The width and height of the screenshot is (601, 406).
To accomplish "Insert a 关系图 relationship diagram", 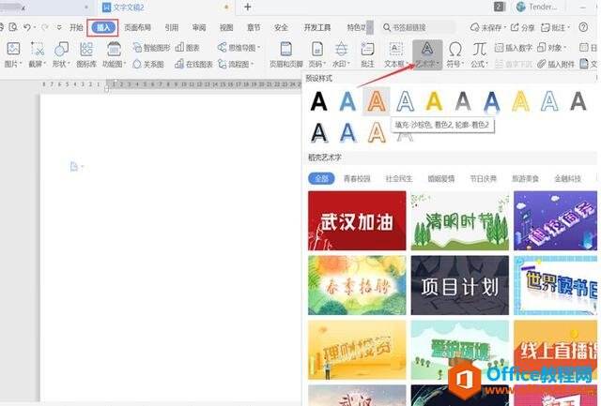I will coord(148,64).
